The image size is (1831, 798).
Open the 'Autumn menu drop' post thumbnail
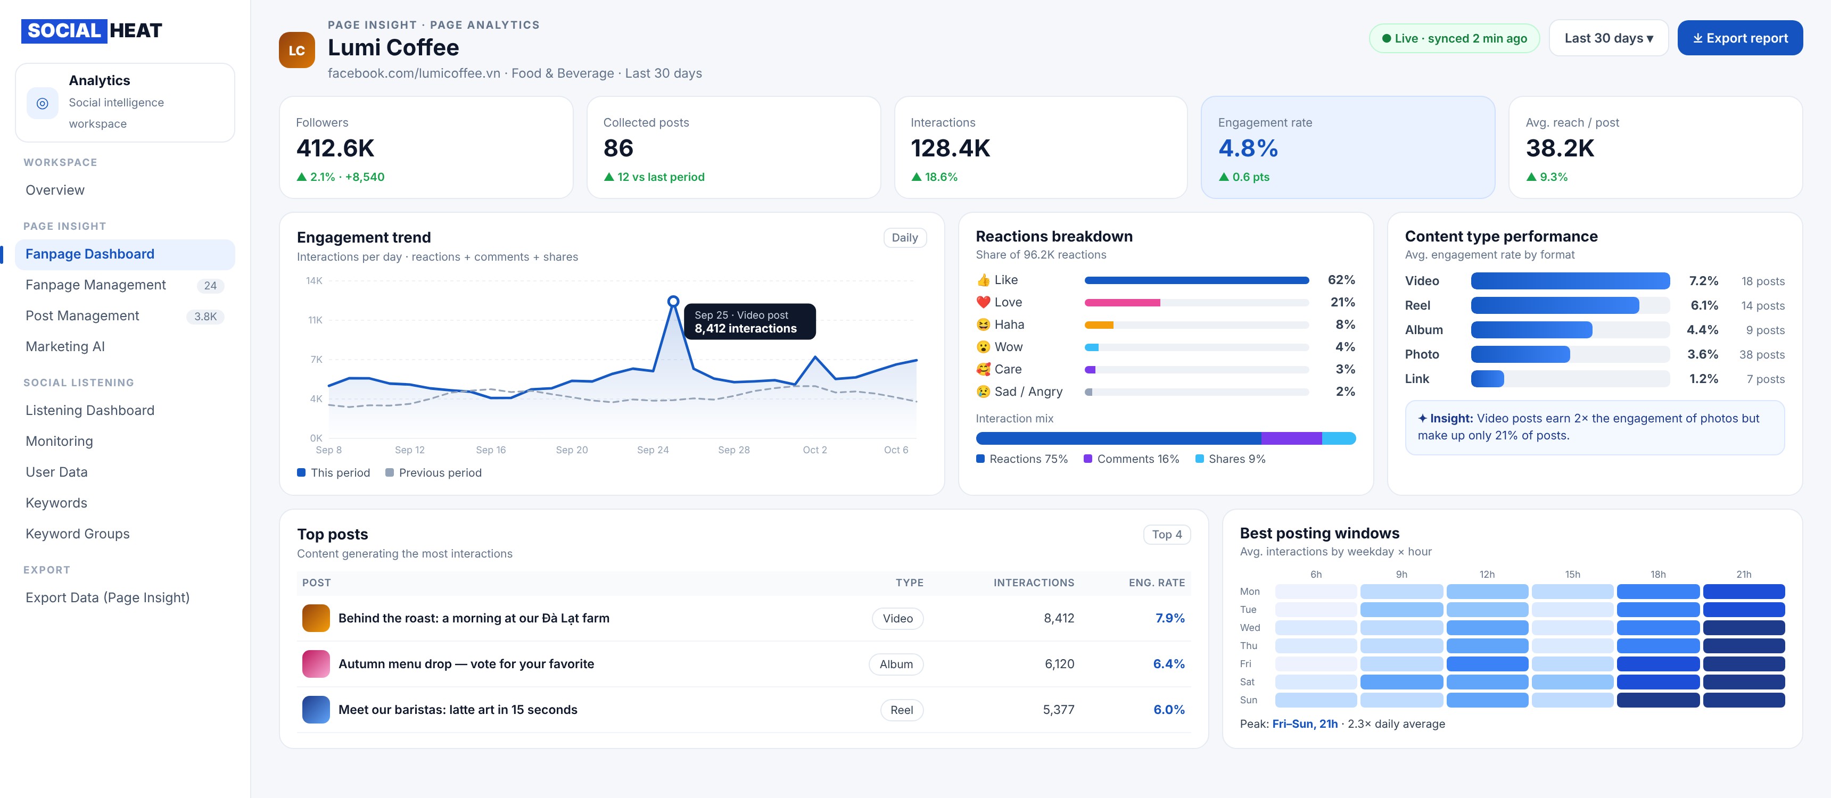(x=316, y=664)
